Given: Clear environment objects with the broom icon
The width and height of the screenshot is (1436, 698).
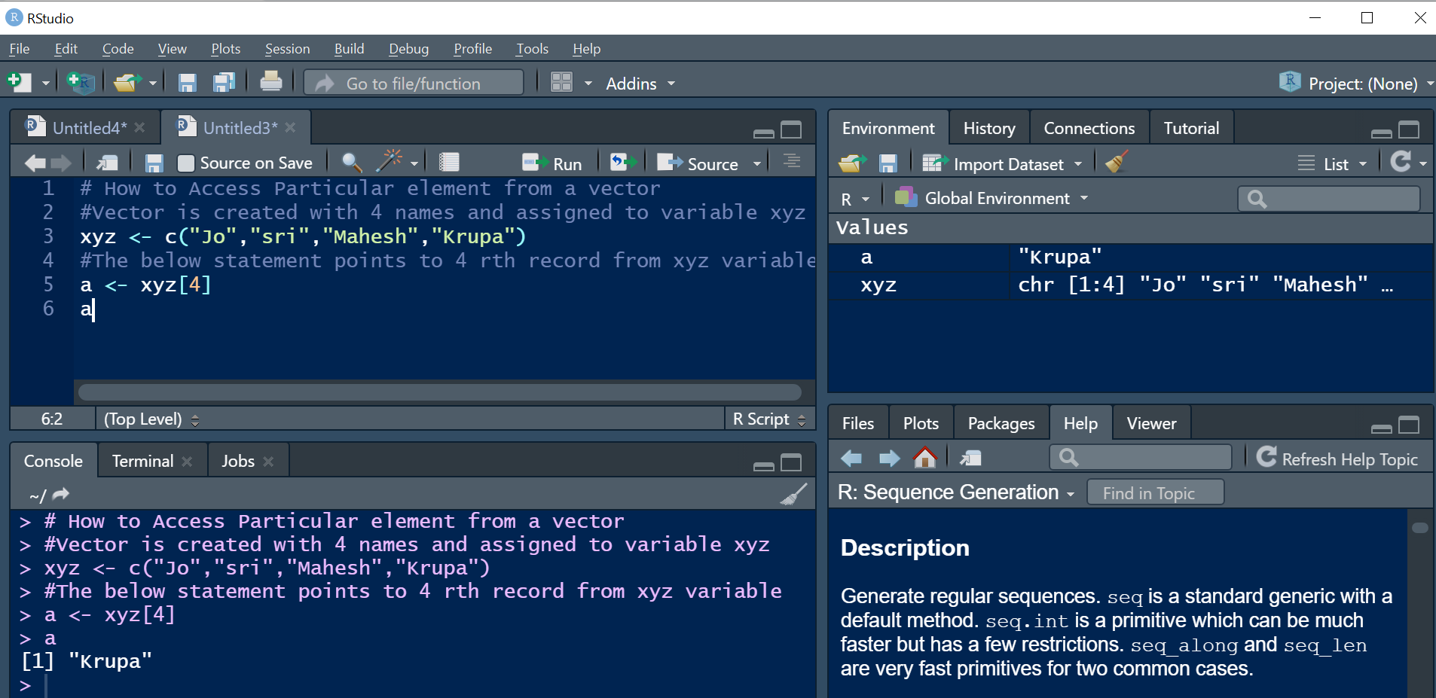Looking at the screenshot, I should 1117,163.
